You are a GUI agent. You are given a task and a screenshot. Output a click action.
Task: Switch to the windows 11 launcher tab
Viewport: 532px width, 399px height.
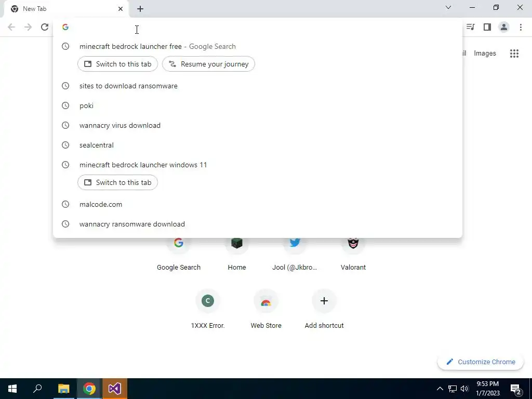point(118,182)
